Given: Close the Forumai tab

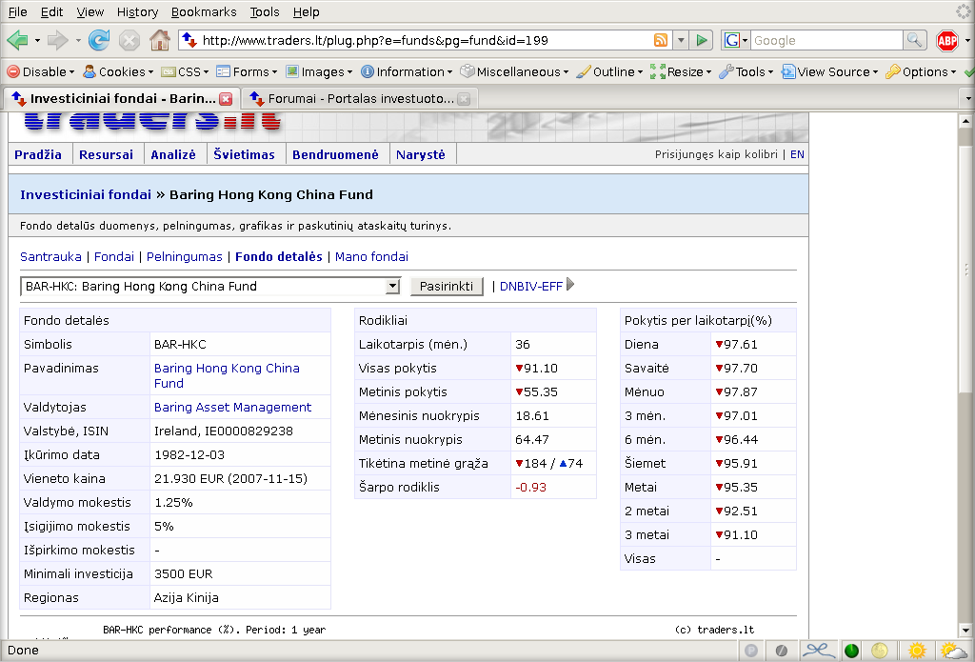Looking at the screenshot, I should (x=464, y=99).
